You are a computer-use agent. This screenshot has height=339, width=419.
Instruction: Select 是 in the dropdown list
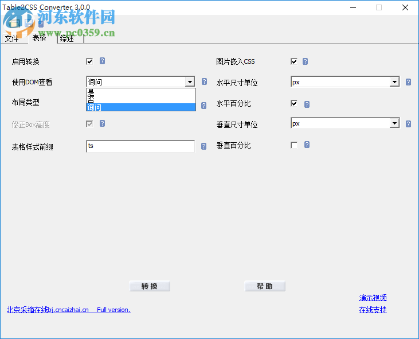click(141, 92)
